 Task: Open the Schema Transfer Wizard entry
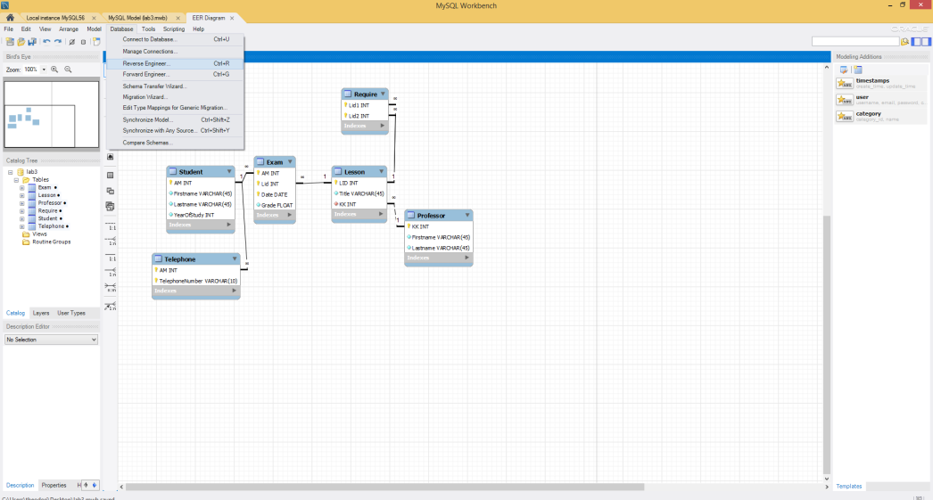(x=175, y=86)
